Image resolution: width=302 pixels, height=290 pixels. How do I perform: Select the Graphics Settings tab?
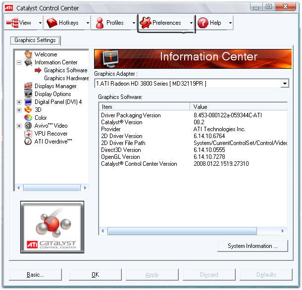[x=35, y=40]
